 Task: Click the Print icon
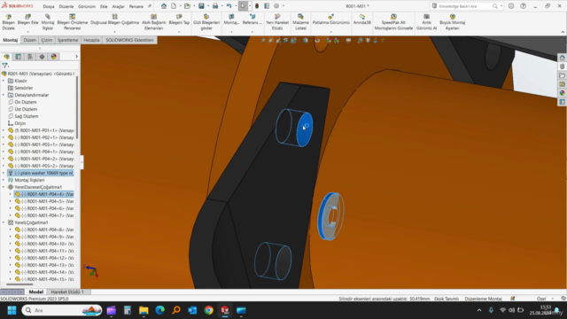tap(215, 6)
